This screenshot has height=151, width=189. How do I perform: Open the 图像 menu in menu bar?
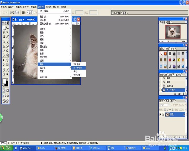pyautogui.click(x=19, y=7)
